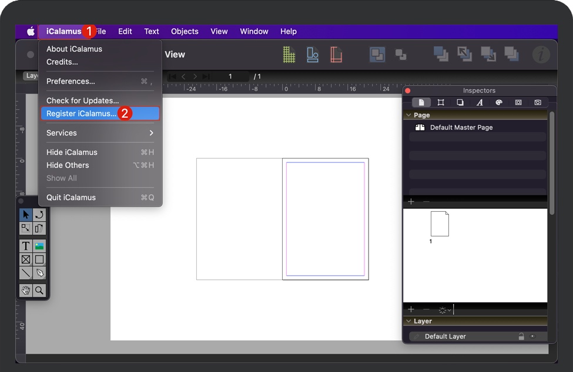
Task: Select the hand pan tool
Action: tap(26, 290)
